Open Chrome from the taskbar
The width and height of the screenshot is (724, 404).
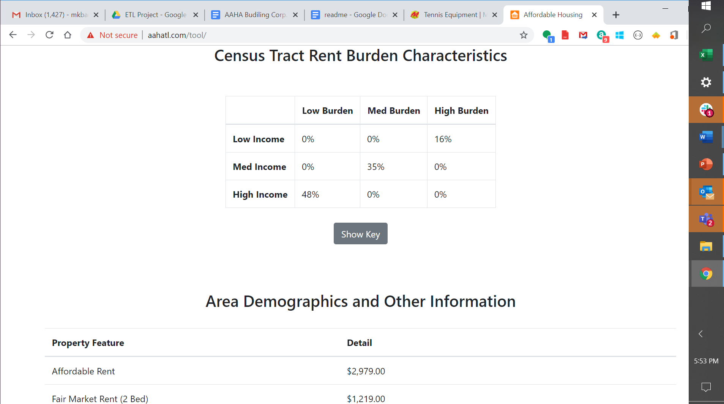coord(706,274)
